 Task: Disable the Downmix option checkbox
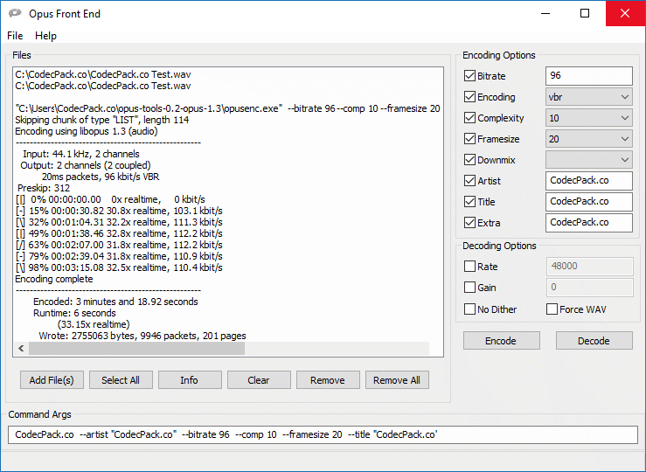point(470,161)
